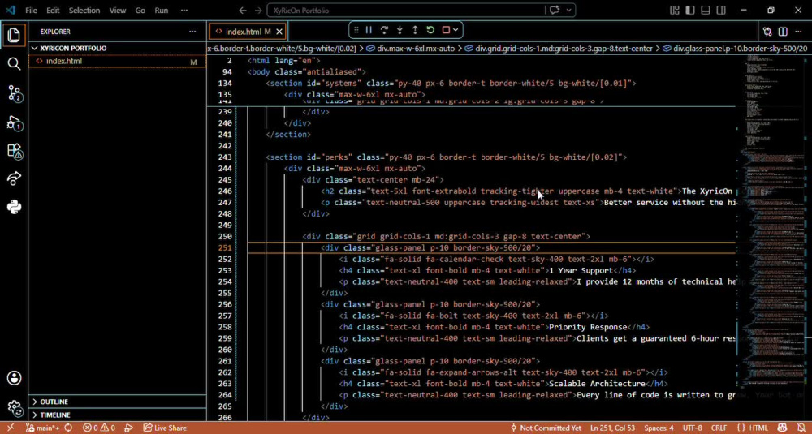
Task: Open the View menu
Action: pos(118,11)
